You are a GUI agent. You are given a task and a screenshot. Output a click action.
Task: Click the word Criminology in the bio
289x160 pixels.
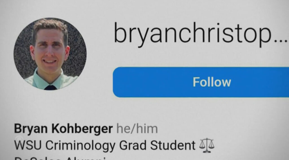pos(80,146)
